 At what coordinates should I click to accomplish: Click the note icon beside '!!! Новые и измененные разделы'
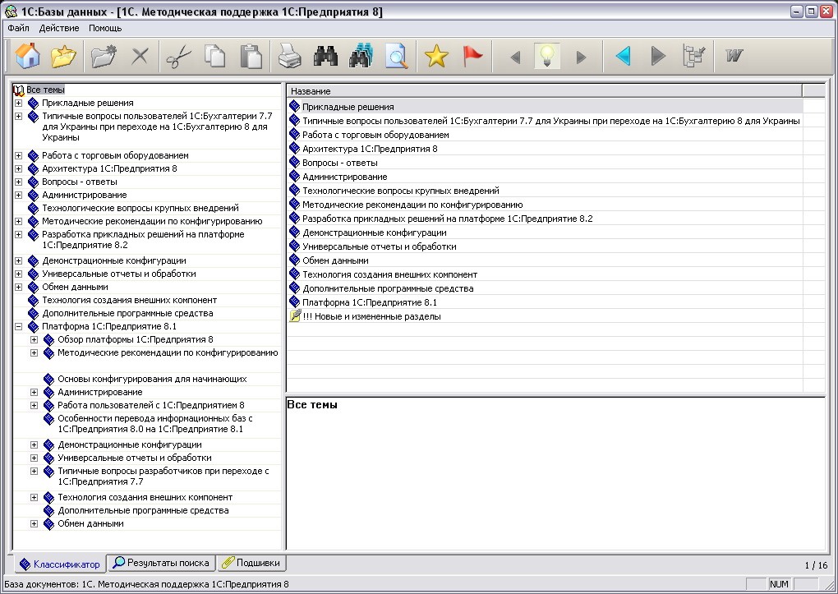pos(295,316)
